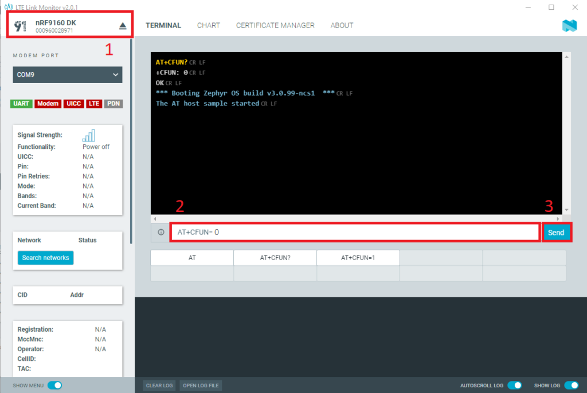Click the signal strength bars icon
This screenshot has height=393, width=587.
coord(89,135)
